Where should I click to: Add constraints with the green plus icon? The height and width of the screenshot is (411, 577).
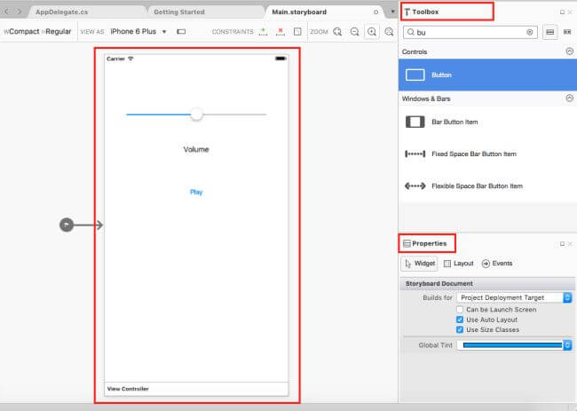pos(263,32)
